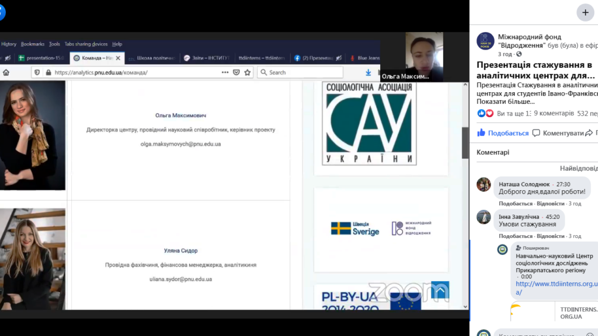Click the email olga.maksymovych@pnu.edu.ua
This screenshot has height=336, width=598.
coord(180,144)
